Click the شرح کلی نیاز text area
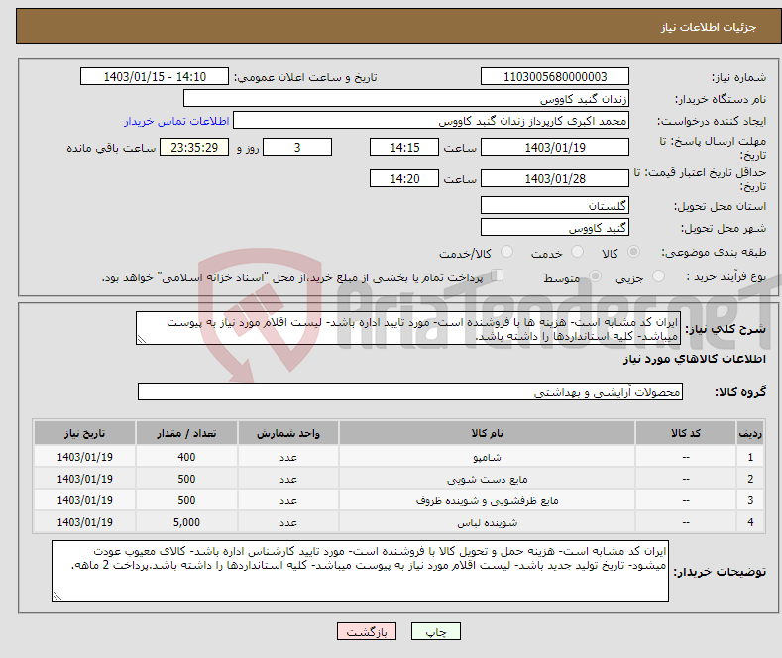Viewport: 782px width, 658px height. click(408, 328)
